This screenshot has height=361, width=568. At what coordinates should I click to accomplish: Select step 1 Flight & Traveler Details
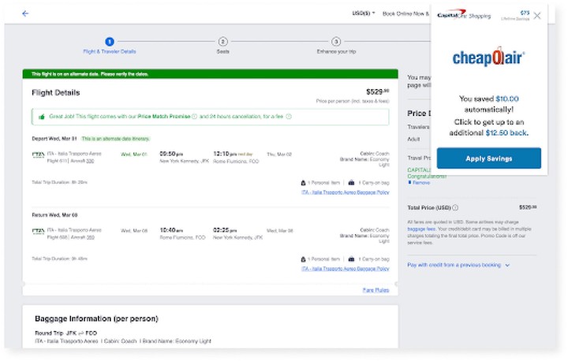coord(110,41)
